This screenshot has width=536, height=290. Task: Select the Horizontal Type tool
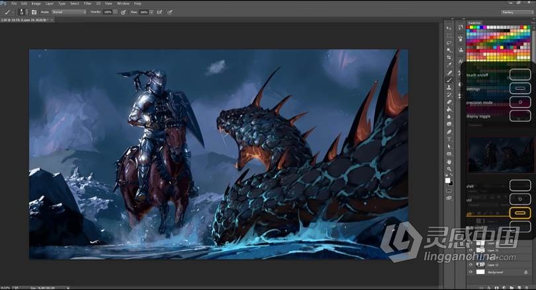pos(449,139)
